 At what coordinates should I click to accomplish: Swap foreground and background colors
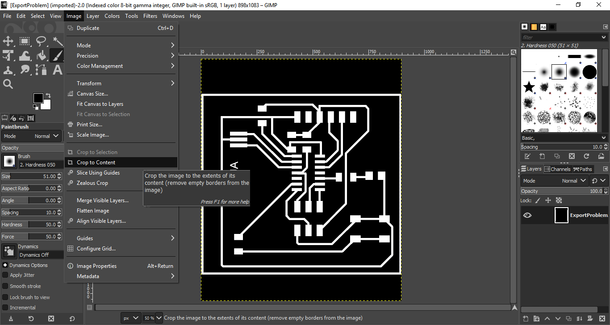coord(48,96)
